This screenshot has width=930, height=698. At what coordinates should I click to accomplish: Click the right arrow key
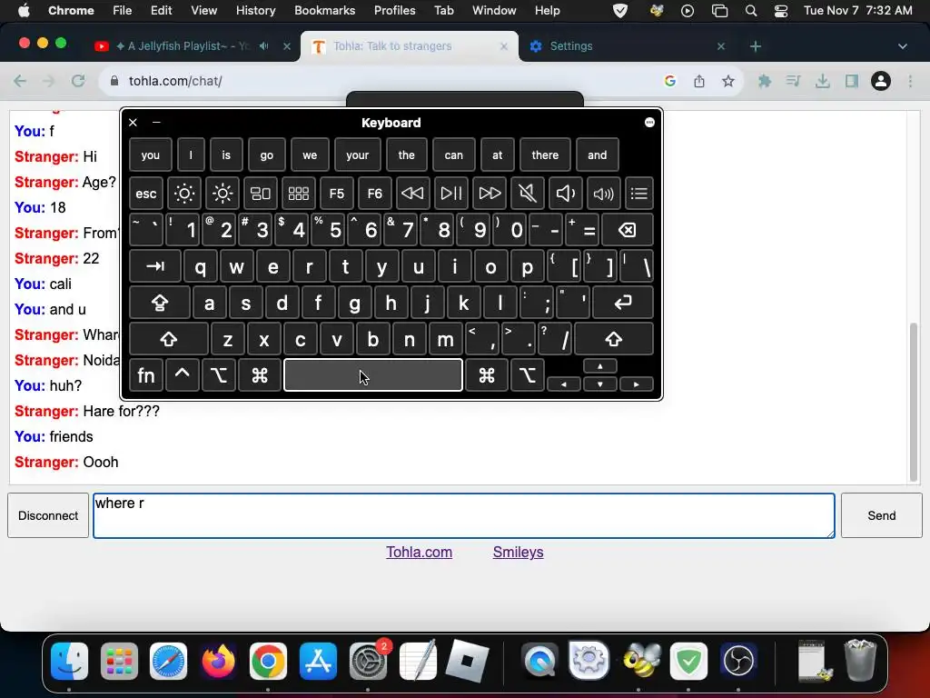tap(637, 384)
